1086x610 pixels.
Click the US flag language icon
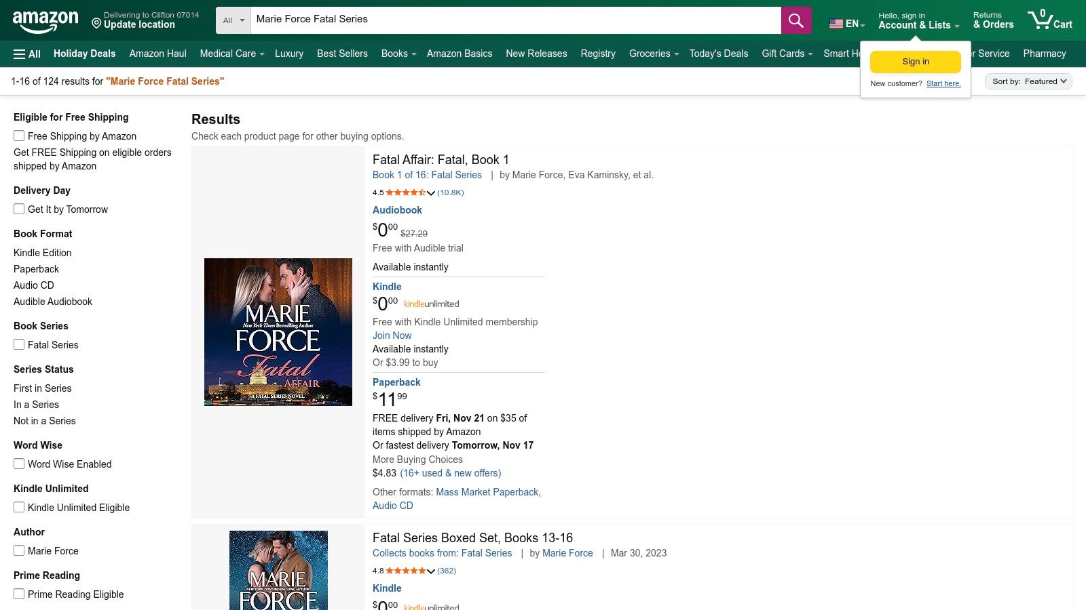coord(835,23)
